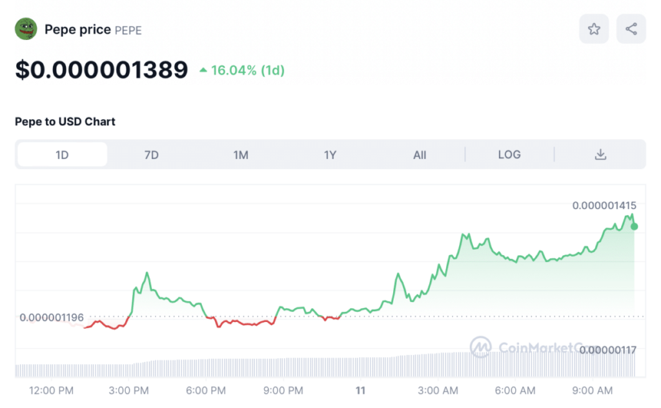Click the green up-arrow price change indicator
This screenshot has width=661, height=408.
(x=203, y=70)
